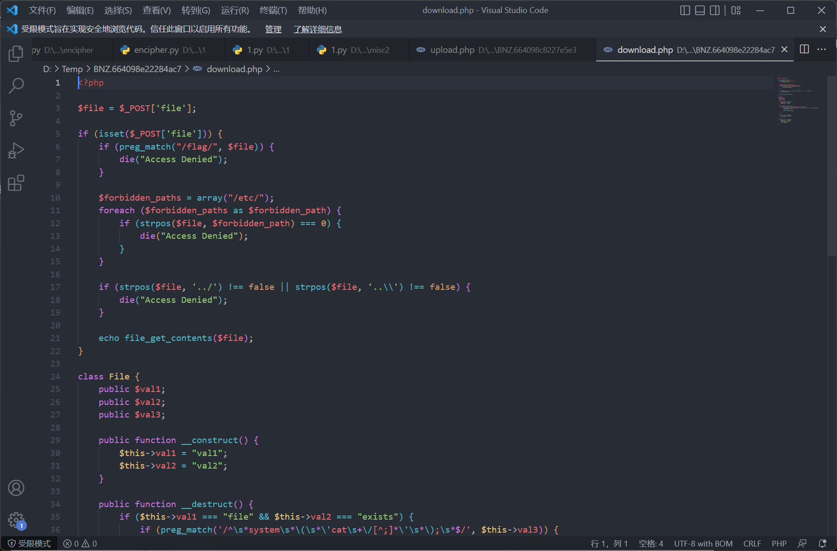Click the echo file_get_contents line
The height and width of the screenshot is (551, 837).
coord(176,338)
